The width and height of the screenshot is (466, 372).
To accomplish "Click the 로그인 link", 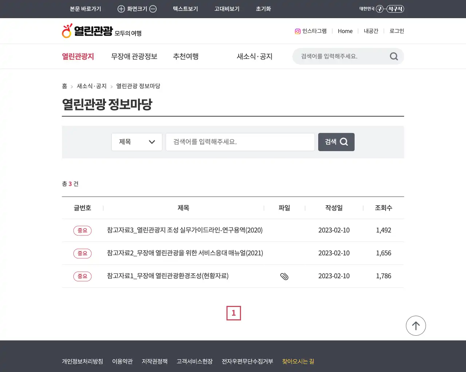I will pos(396,31).
